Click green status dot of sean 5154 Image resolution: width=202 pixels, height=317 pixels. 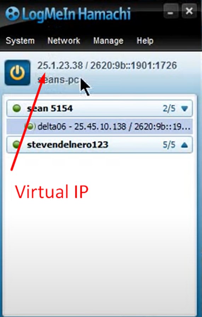click(17, 108)
